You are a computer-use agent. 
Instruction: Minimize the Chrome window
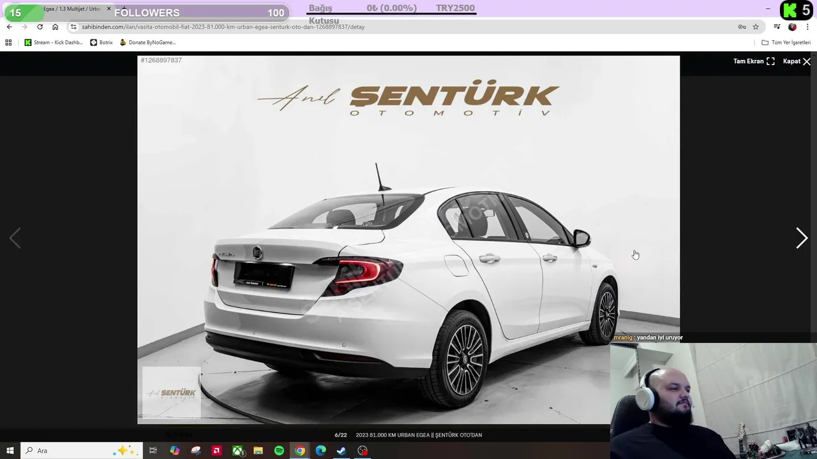pyautogui.click(x=768, y=9)
